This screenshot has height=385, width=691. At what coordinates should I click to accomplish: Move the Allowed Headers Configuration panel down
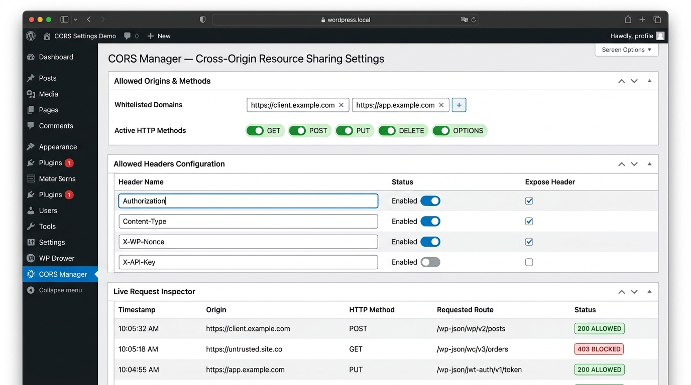pos(634,164)
